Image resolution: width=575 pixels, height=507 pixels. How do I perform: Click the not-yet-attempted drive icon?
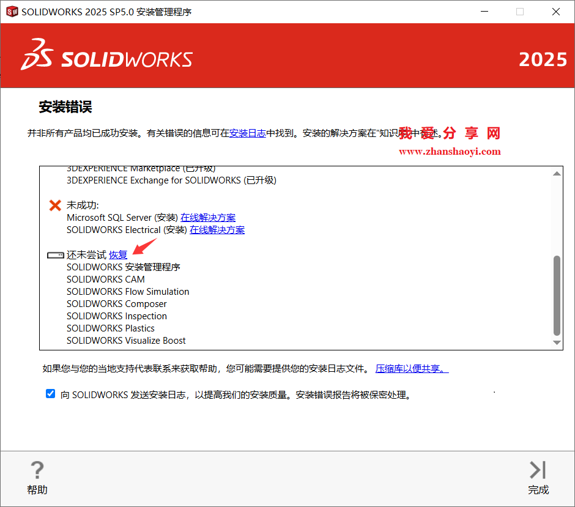click(56, 255)
